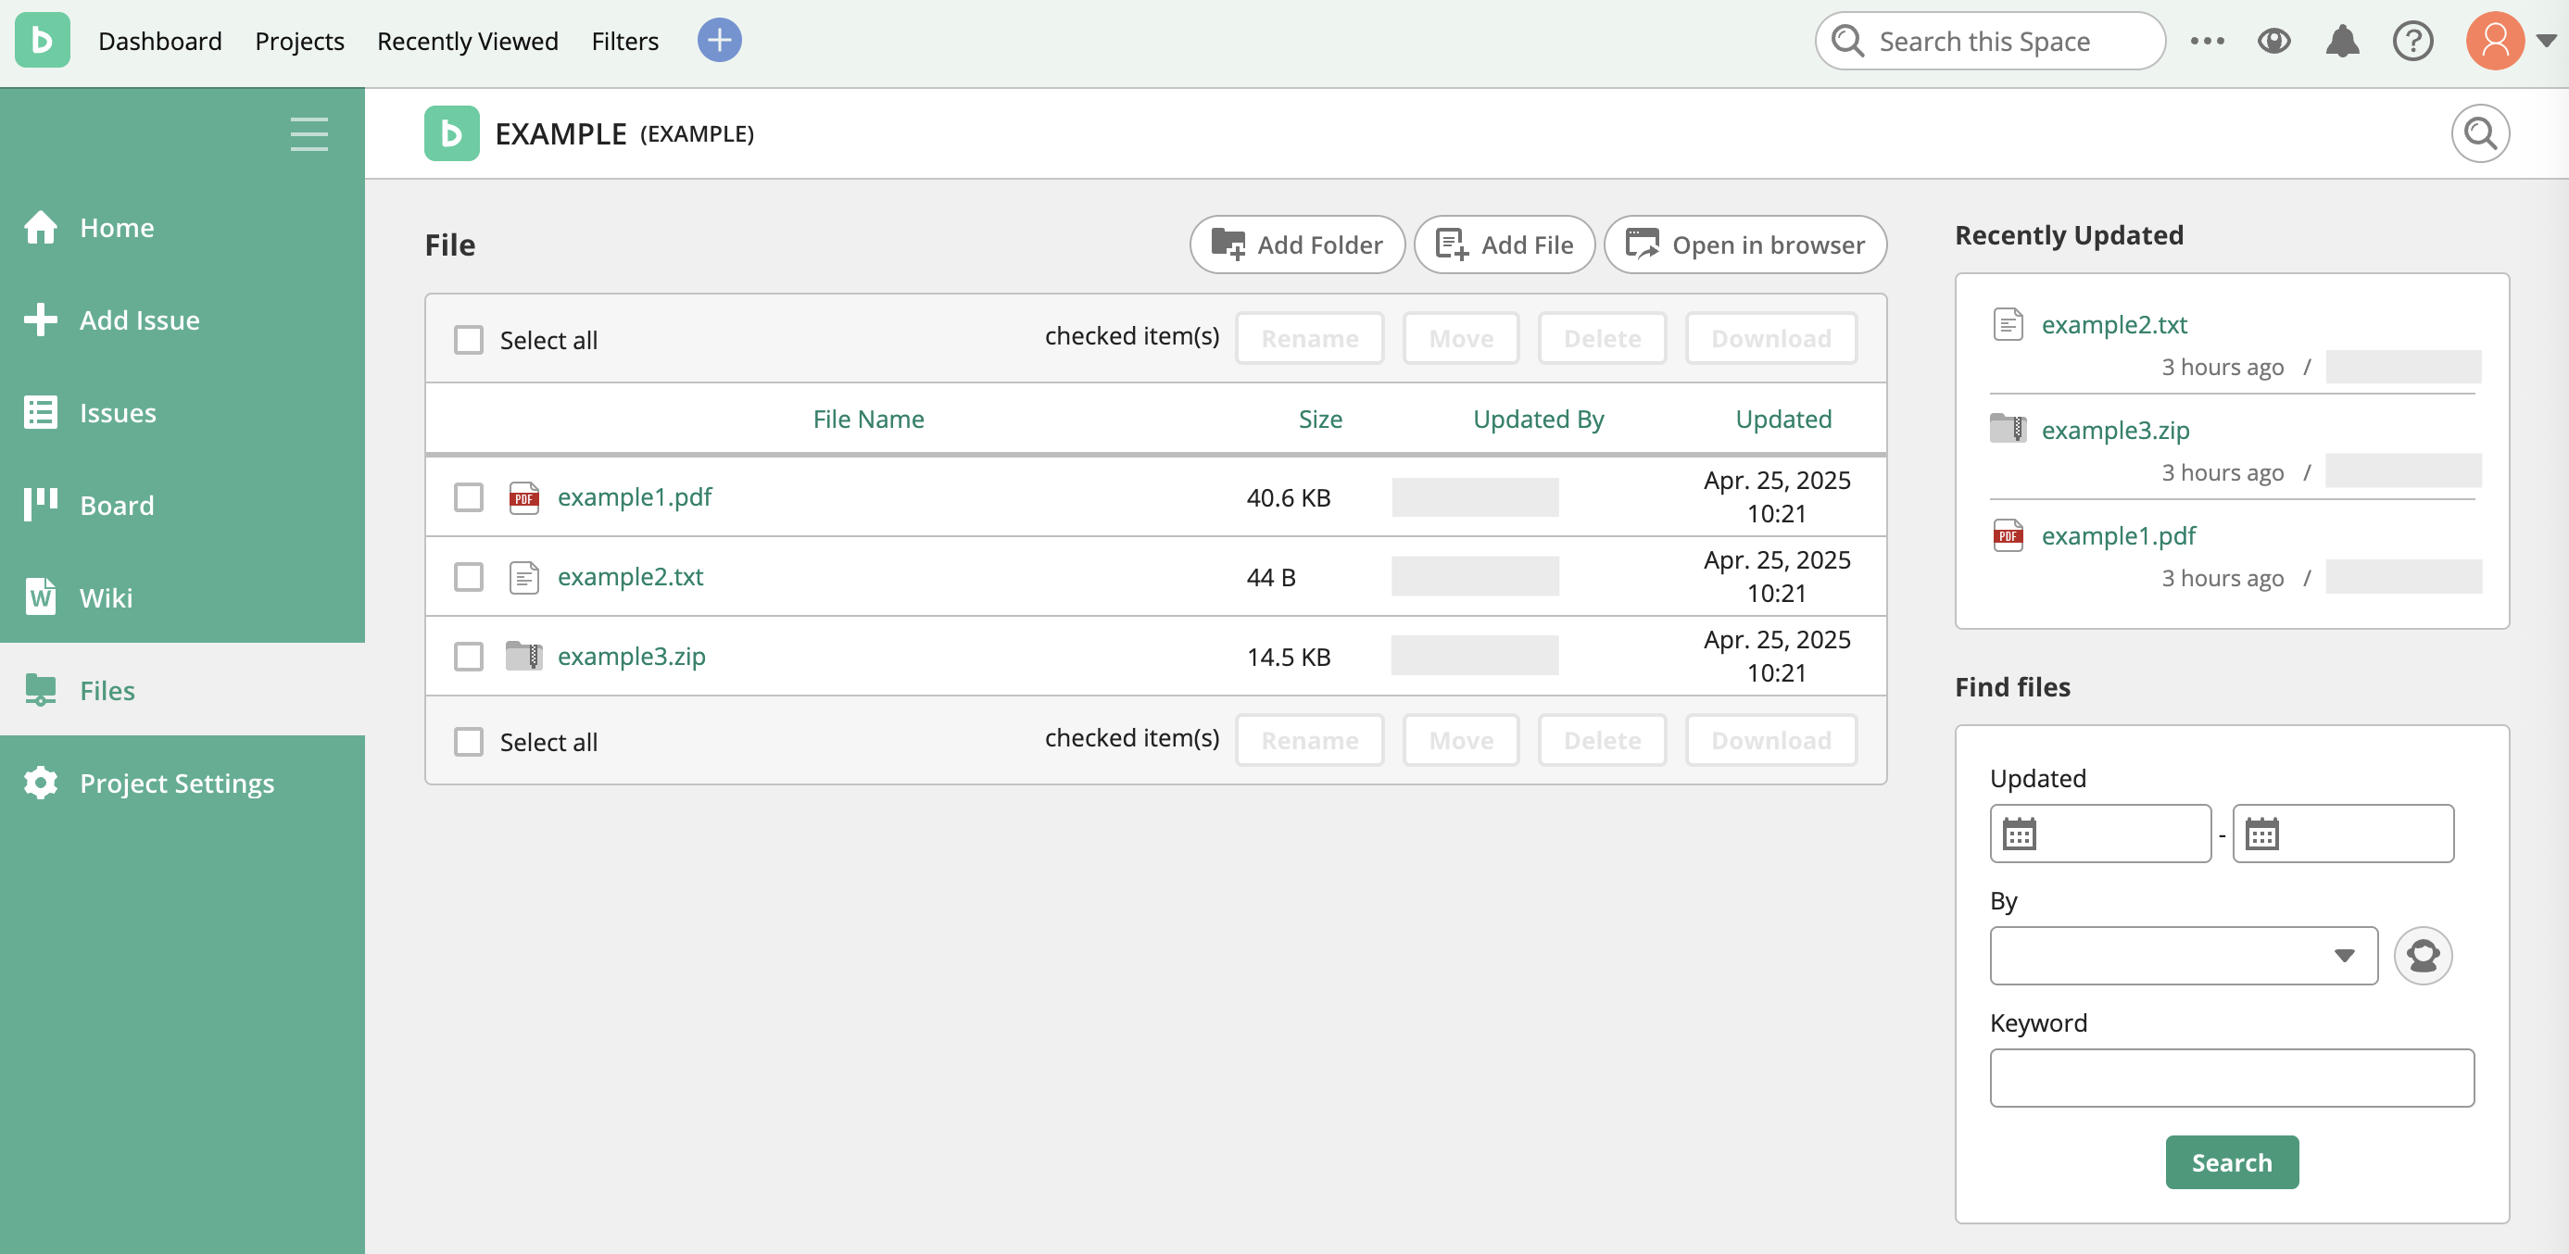This screenshot has height=1254, width=2569.
Task: Open Files in sidebar
Action: (x=183, y=690)
